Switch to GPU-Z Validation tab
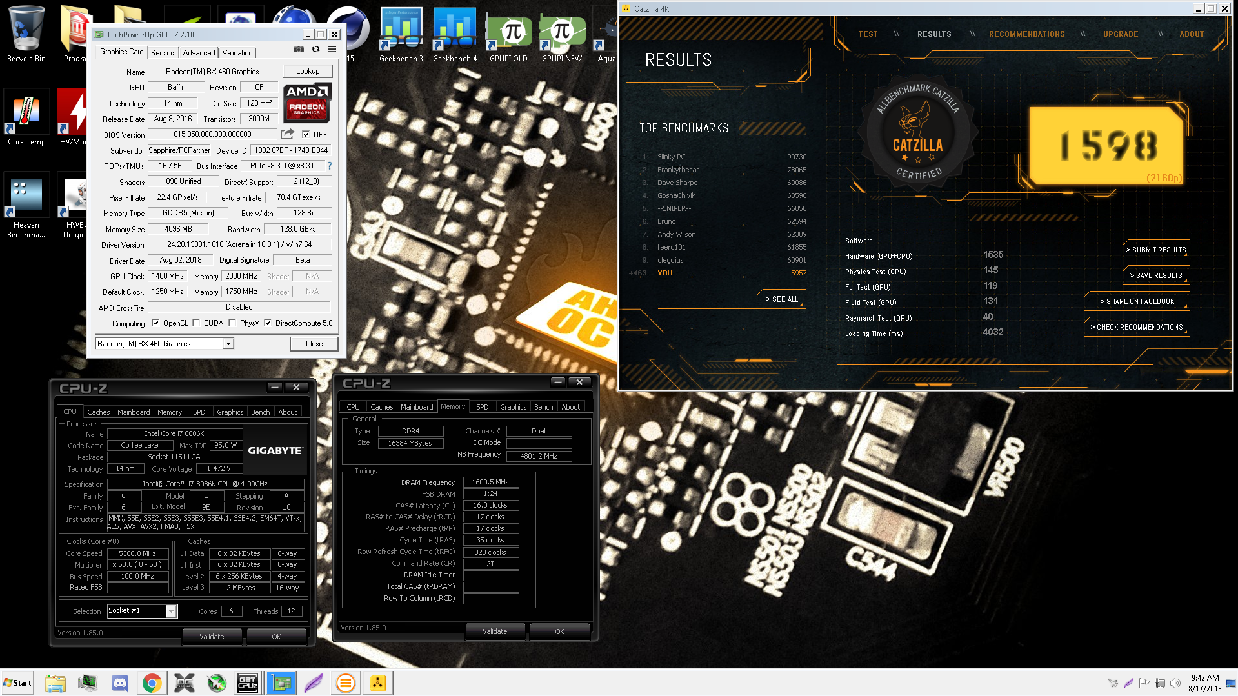The width and height of the screenshot is (1238, 696). coord(237,53)
